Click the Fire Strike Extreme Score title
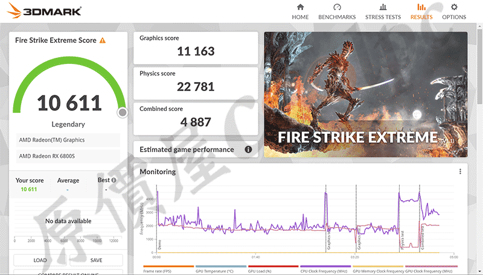Viewport: 483px width, 275px height. tap(56, 40)
